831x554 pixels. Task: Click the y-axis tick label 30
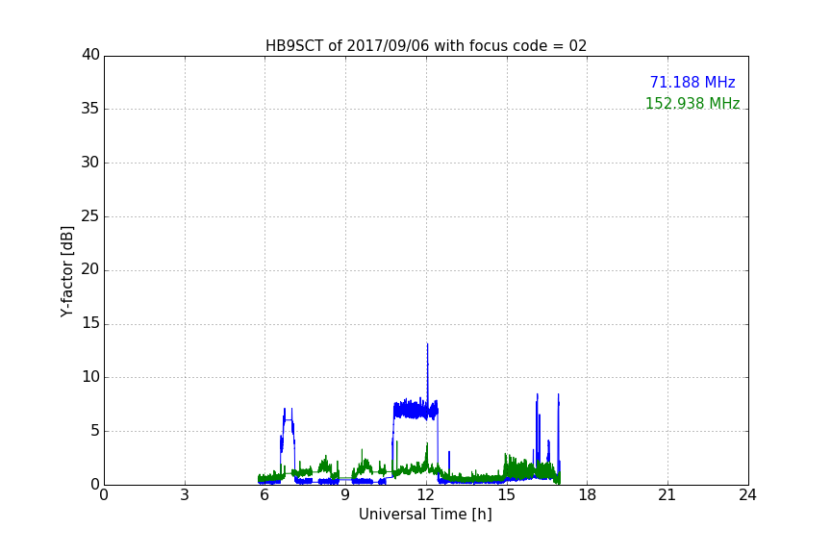[90, 163]
